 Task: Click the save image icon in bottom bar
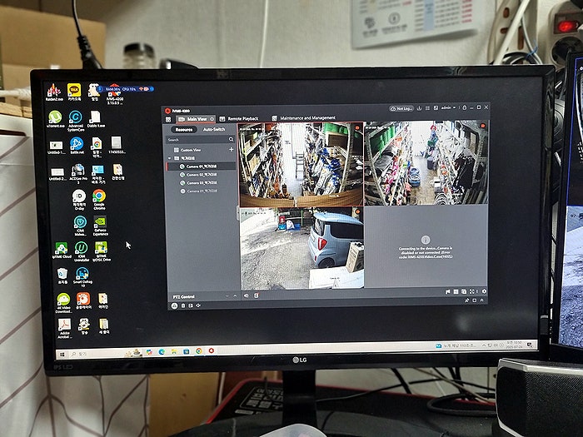(191, 305)
